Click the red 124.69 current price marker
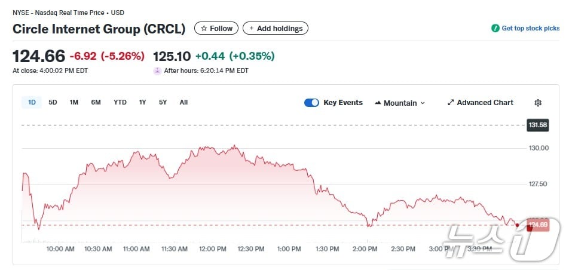Viewport: 569px width, 270px height. coord(538,225)
